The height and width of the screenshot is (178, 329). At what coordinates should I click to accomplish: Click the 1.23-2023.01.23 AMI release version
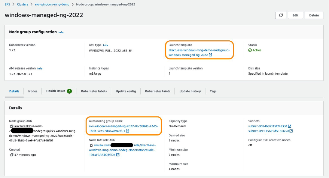click(x=21, y=74)
